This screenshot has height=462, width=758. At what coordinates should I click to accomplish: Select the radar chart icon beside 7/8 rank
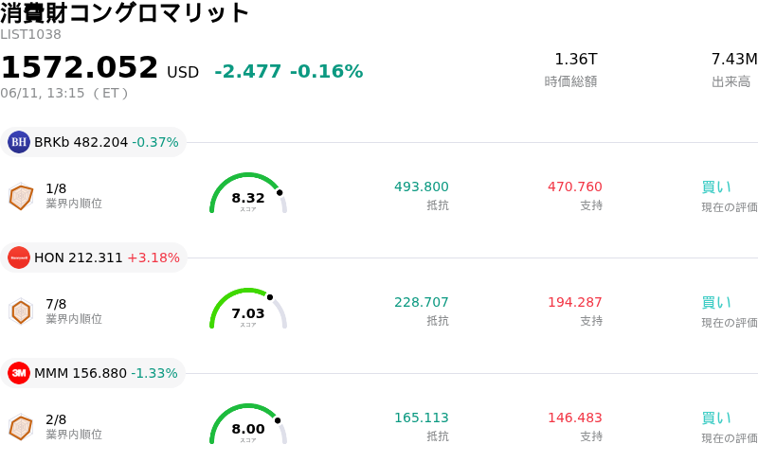pyautogui.click(x=21, y=311)
